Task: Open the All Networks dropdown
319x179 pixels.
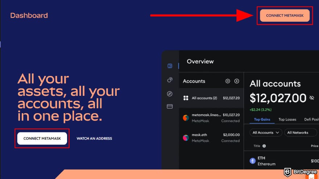Action: tap(301, 132)
